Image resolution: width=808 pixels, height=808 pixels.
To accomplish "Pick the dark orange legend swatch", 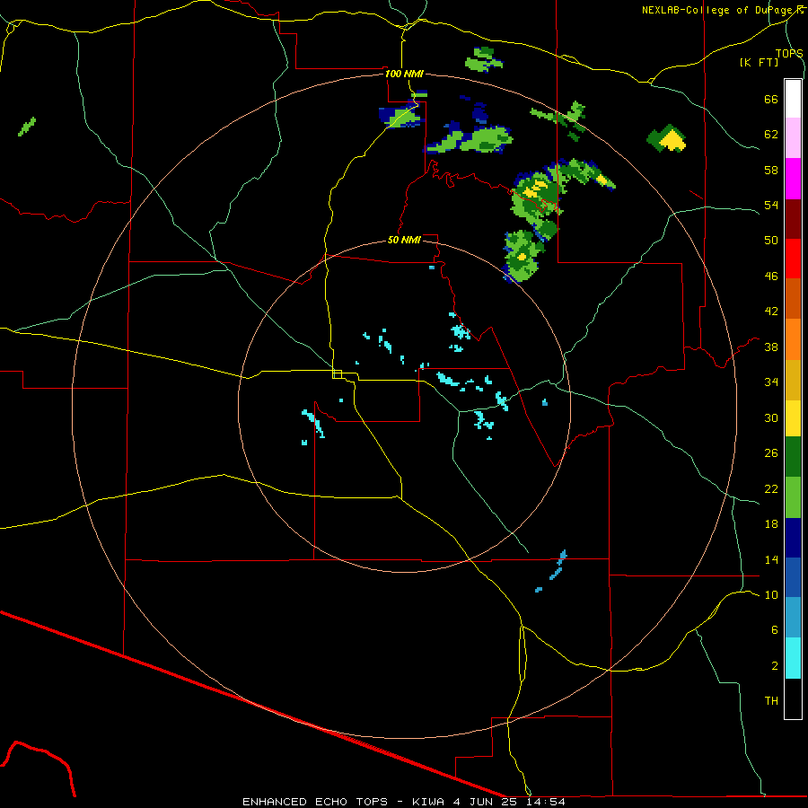I will coord(793,298).
